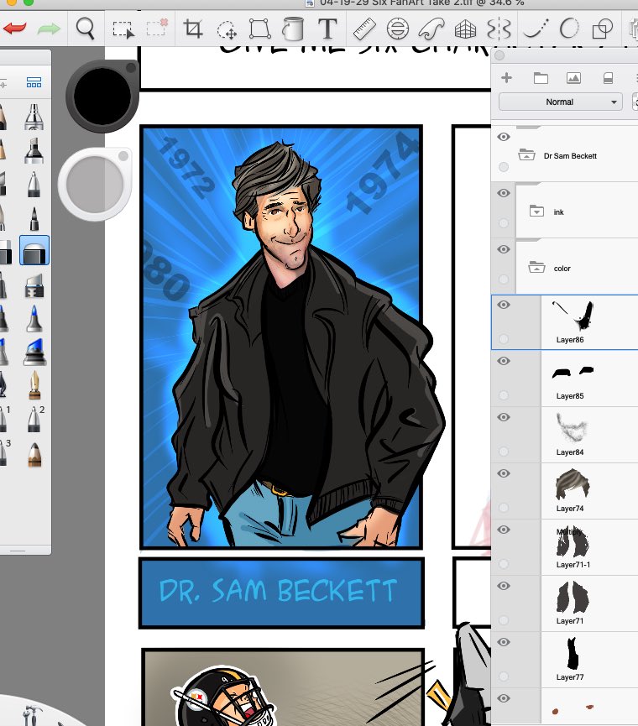Image resolution: width=638 pixels, height=726 pixels.
Task: Lock Layer86 with its lock circle
Action: (504, 339)
